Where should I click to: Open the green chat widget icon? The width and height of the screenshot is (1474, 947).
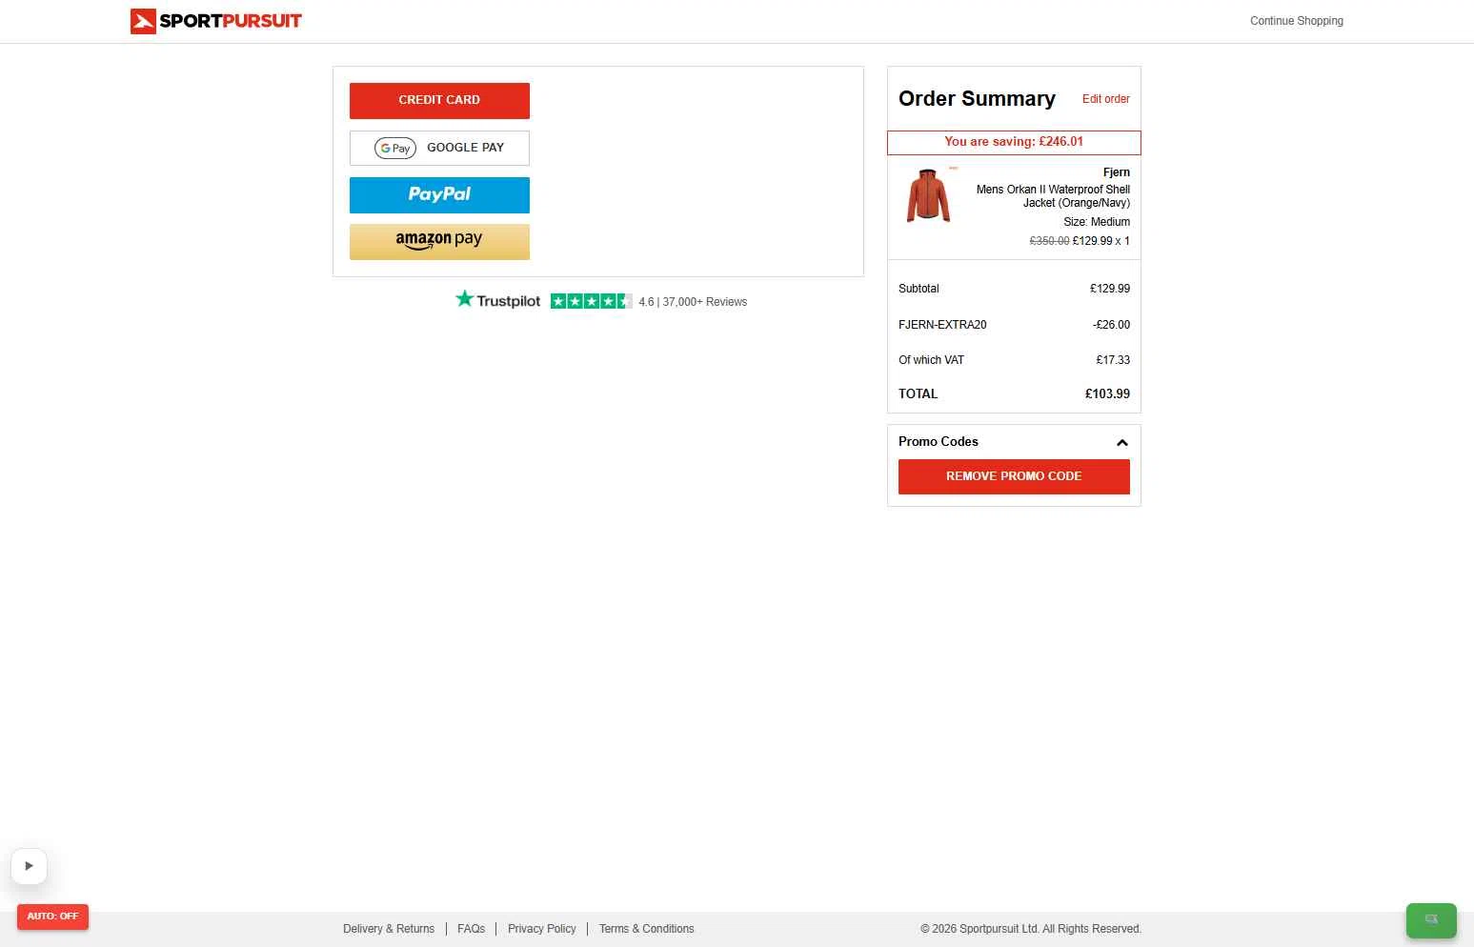click(1431, 919)
